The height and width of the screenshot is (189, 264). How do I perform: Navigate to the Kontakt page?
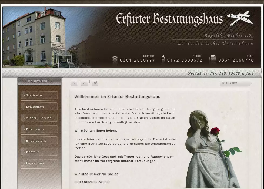click(x=39, y=152)
